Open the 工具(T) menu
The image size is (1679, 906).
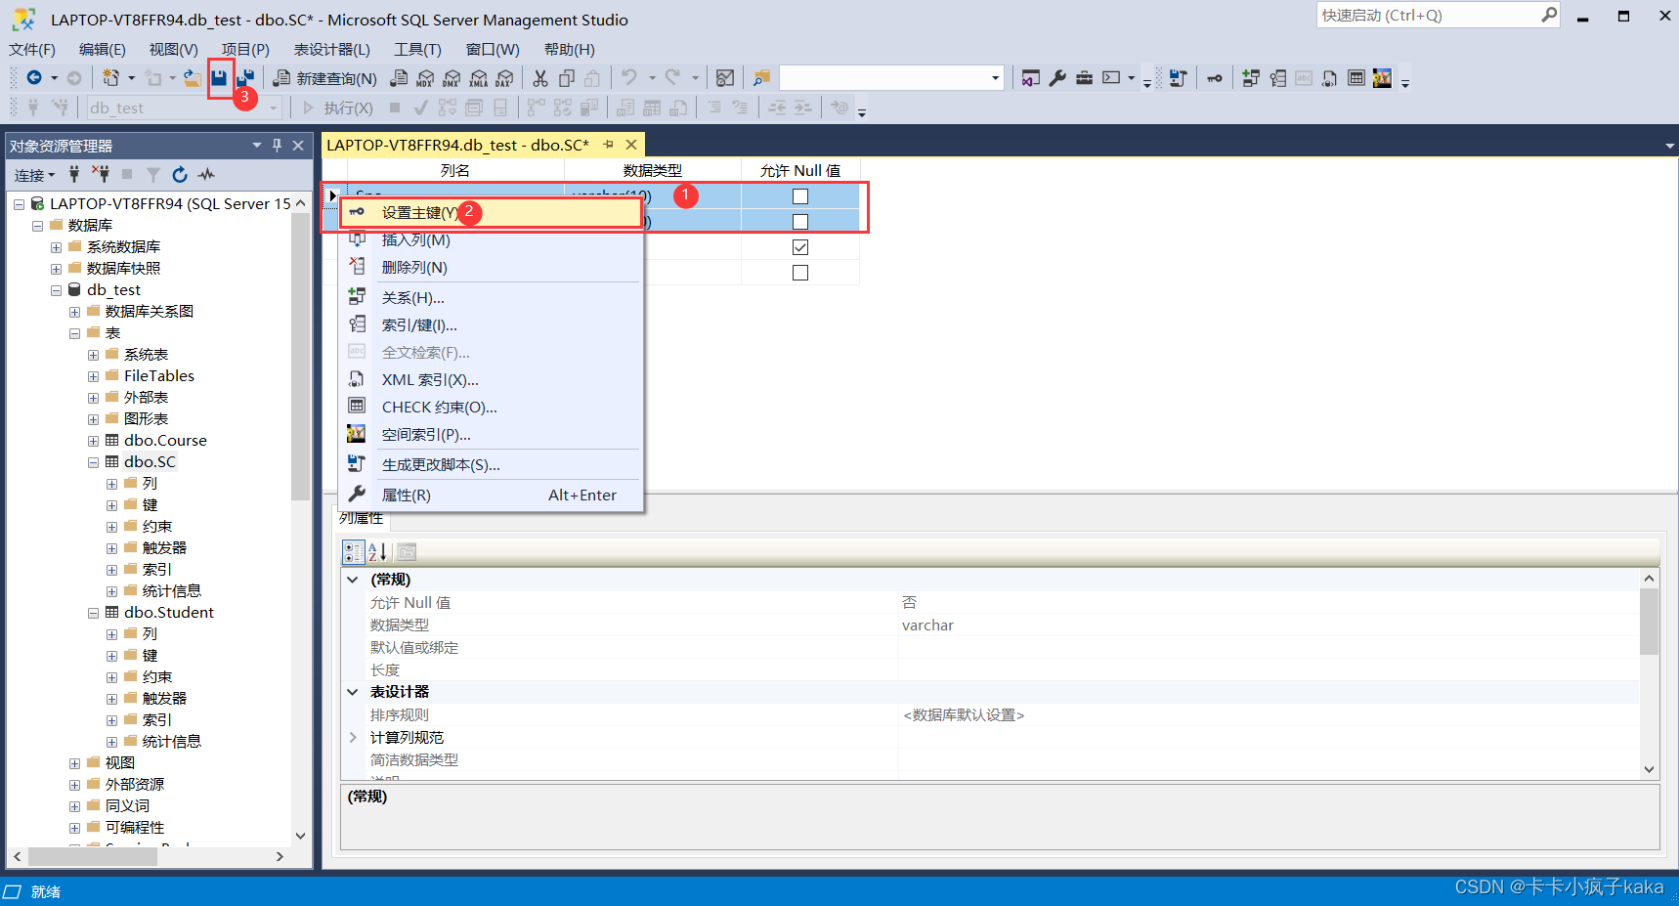click(417, 49)
